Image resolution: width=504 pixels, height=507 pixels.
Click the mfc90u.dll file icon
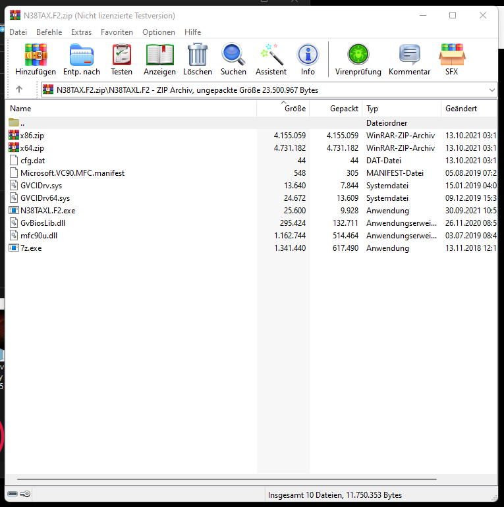[x=14, y=236]
